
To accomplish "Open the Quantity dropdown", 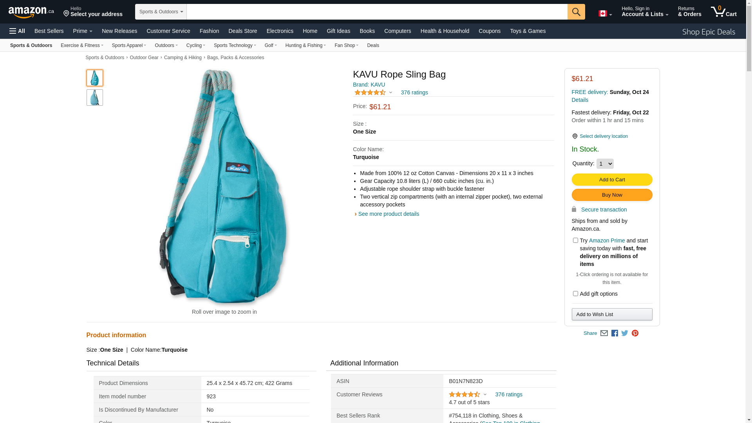I will click(605, 164).
